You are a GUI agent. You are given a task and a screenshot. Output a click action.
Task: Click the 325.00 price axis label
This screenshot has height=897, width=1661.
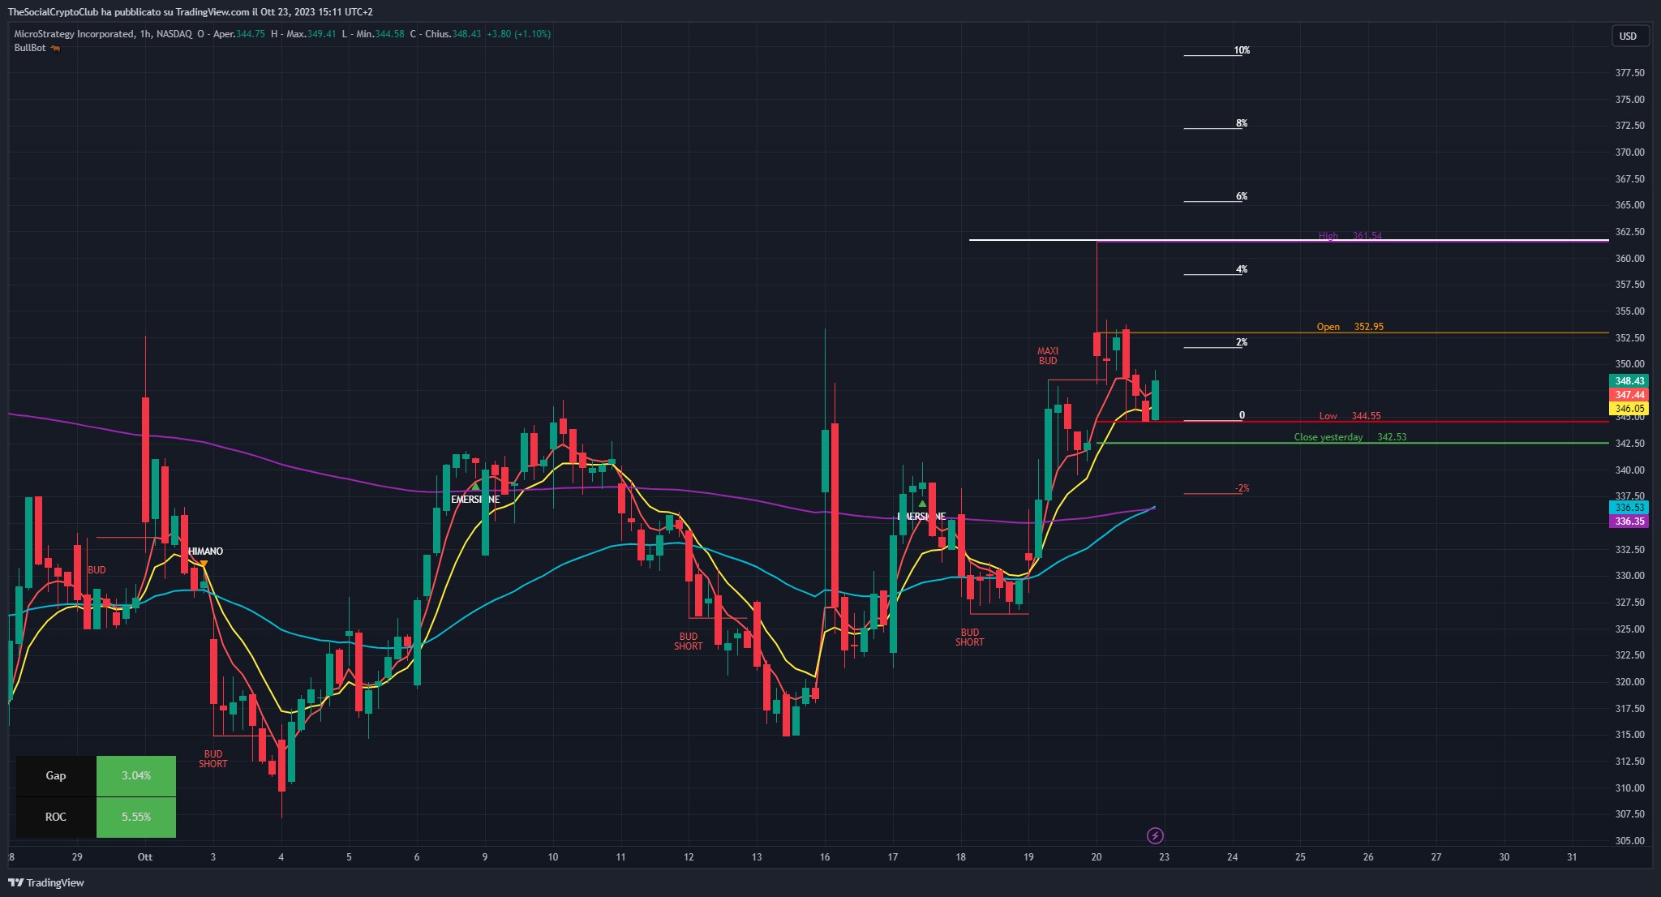pyautogui.click(x=1630, y=629)
